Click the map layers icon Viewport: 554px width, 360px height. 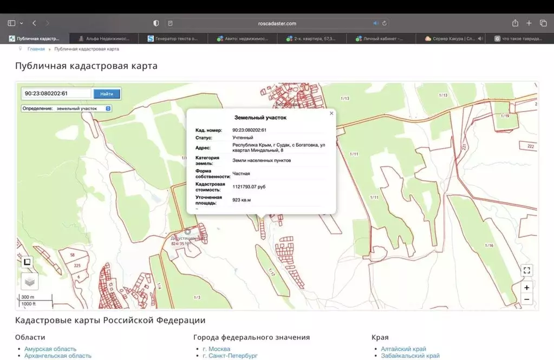point(30,281)
